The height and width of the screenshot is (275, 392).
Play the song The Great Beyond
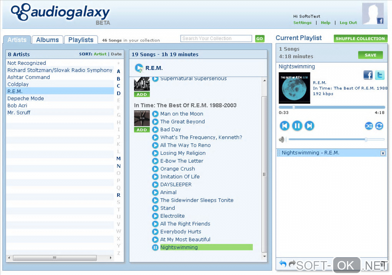click(155, 122)
